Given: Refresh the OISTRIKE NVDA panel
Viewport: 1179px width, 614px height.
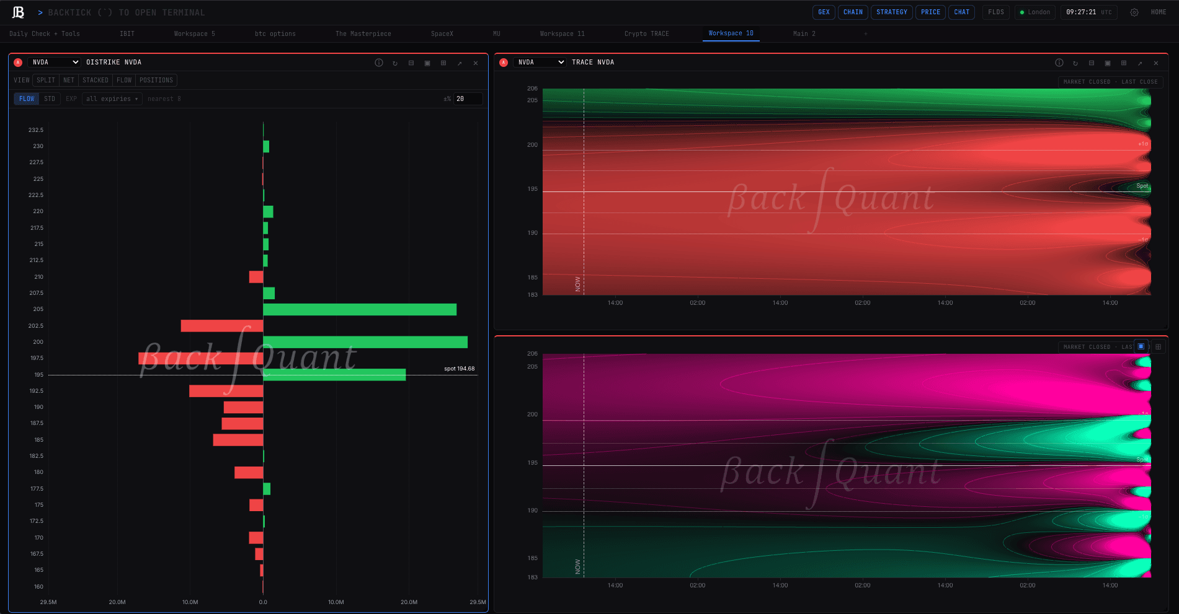Looking at the screenshot, I should [395, 63].
